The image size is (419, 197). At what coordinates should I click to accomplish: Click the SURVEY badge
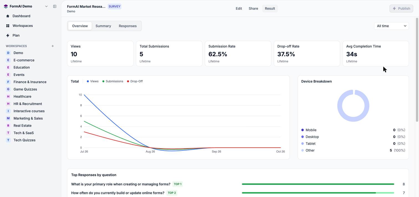[114, 6]
